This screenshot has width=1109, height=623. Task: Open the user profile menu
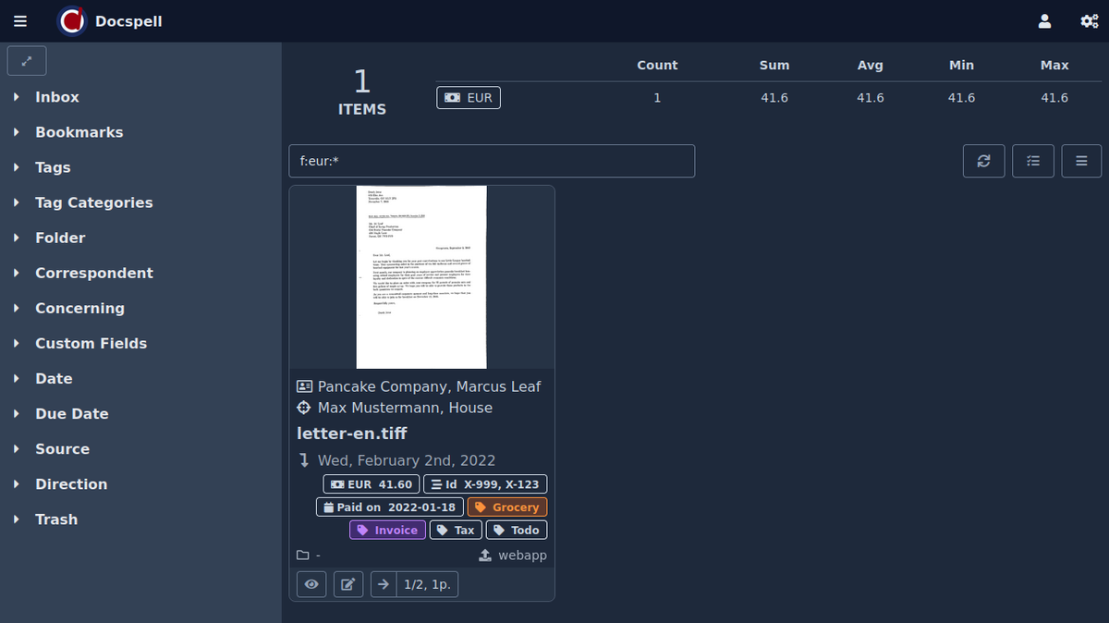click(1044, 21)
